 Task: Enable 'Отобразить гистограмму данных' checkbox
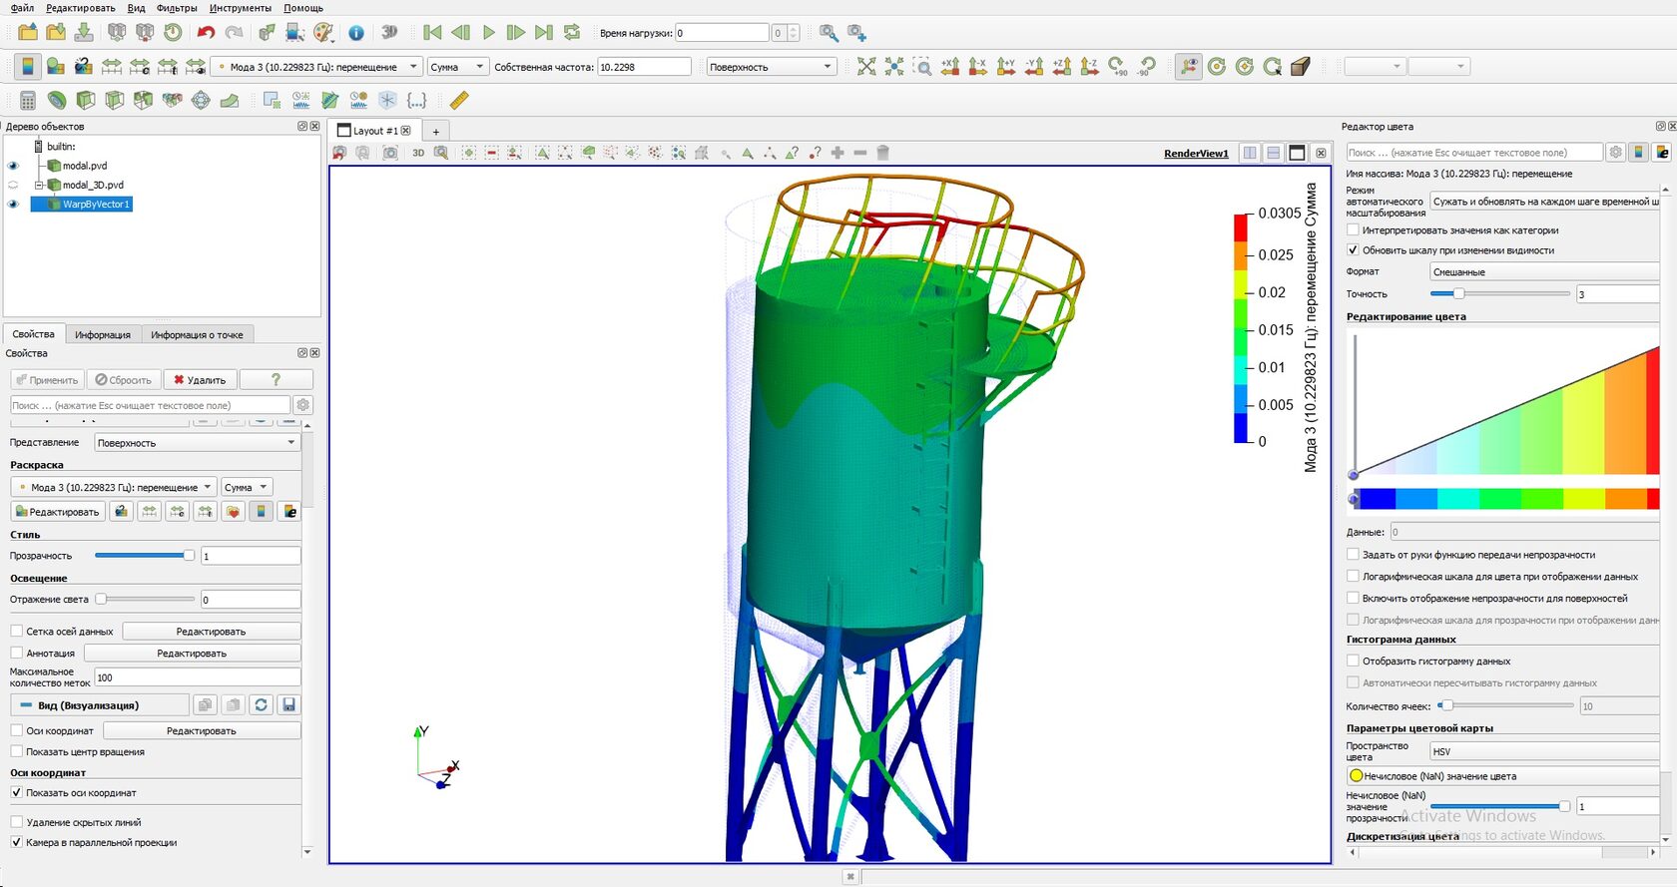[x=1354, y=662]
